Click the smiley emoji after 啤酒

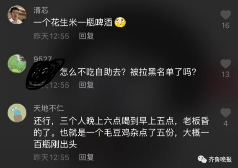point(120,23)
